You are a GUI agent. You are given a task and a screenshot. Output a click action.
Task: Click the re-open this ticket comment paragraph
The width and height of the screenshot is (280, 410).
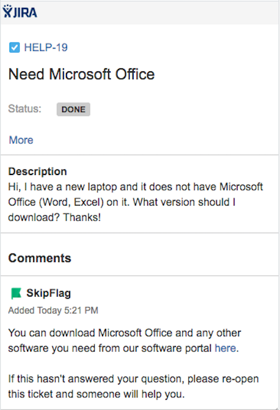tap(133, 387)
